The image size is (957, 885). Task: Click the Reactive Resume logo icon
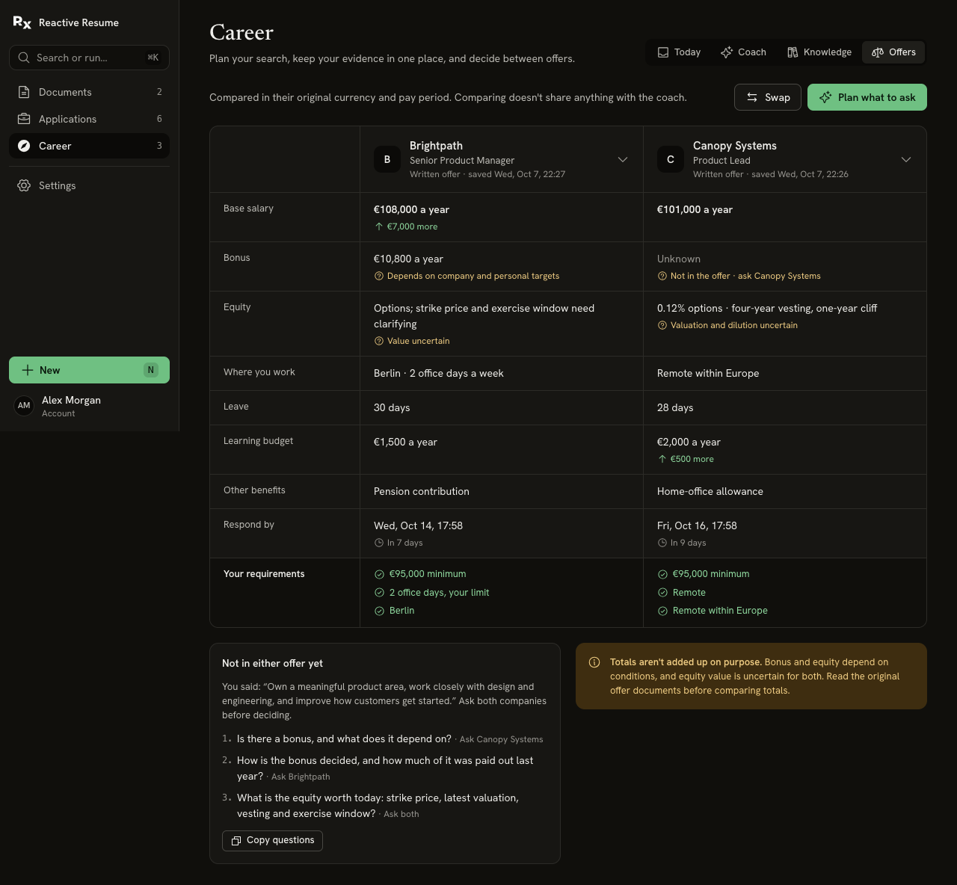coord(22,22)
